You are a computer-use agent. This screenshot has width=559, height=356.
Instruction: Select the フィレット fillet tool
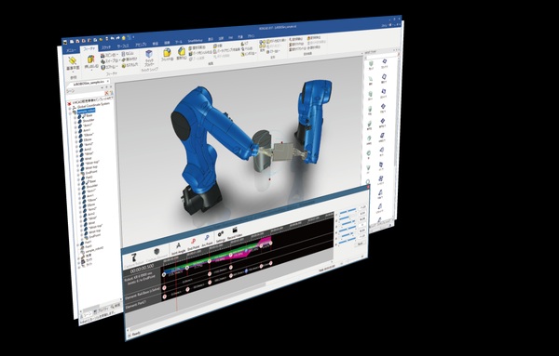click(167, 56)
